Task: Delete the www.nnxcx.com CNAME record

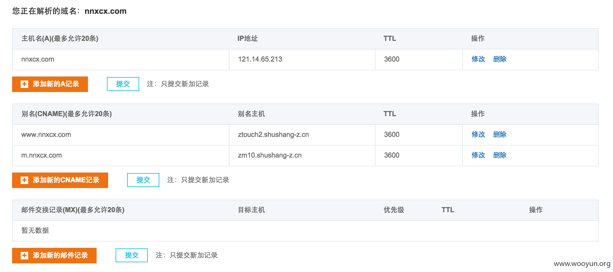Action: (500, 135)
